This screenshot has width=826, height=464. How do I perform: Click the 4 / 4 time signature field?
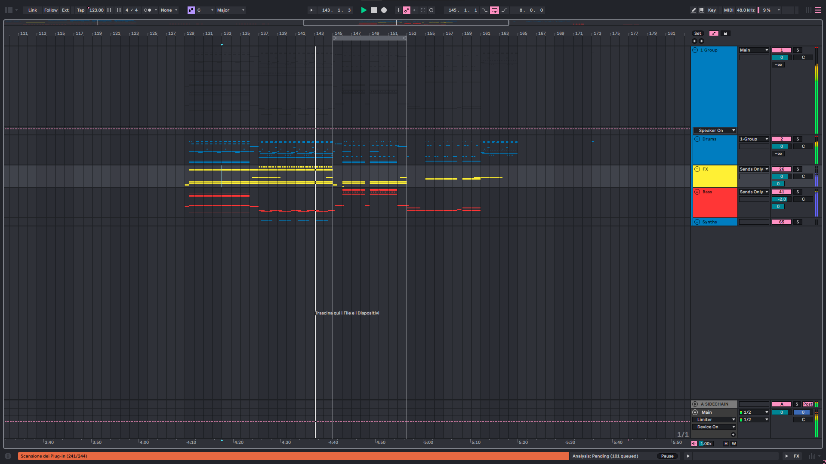(131, 10)
